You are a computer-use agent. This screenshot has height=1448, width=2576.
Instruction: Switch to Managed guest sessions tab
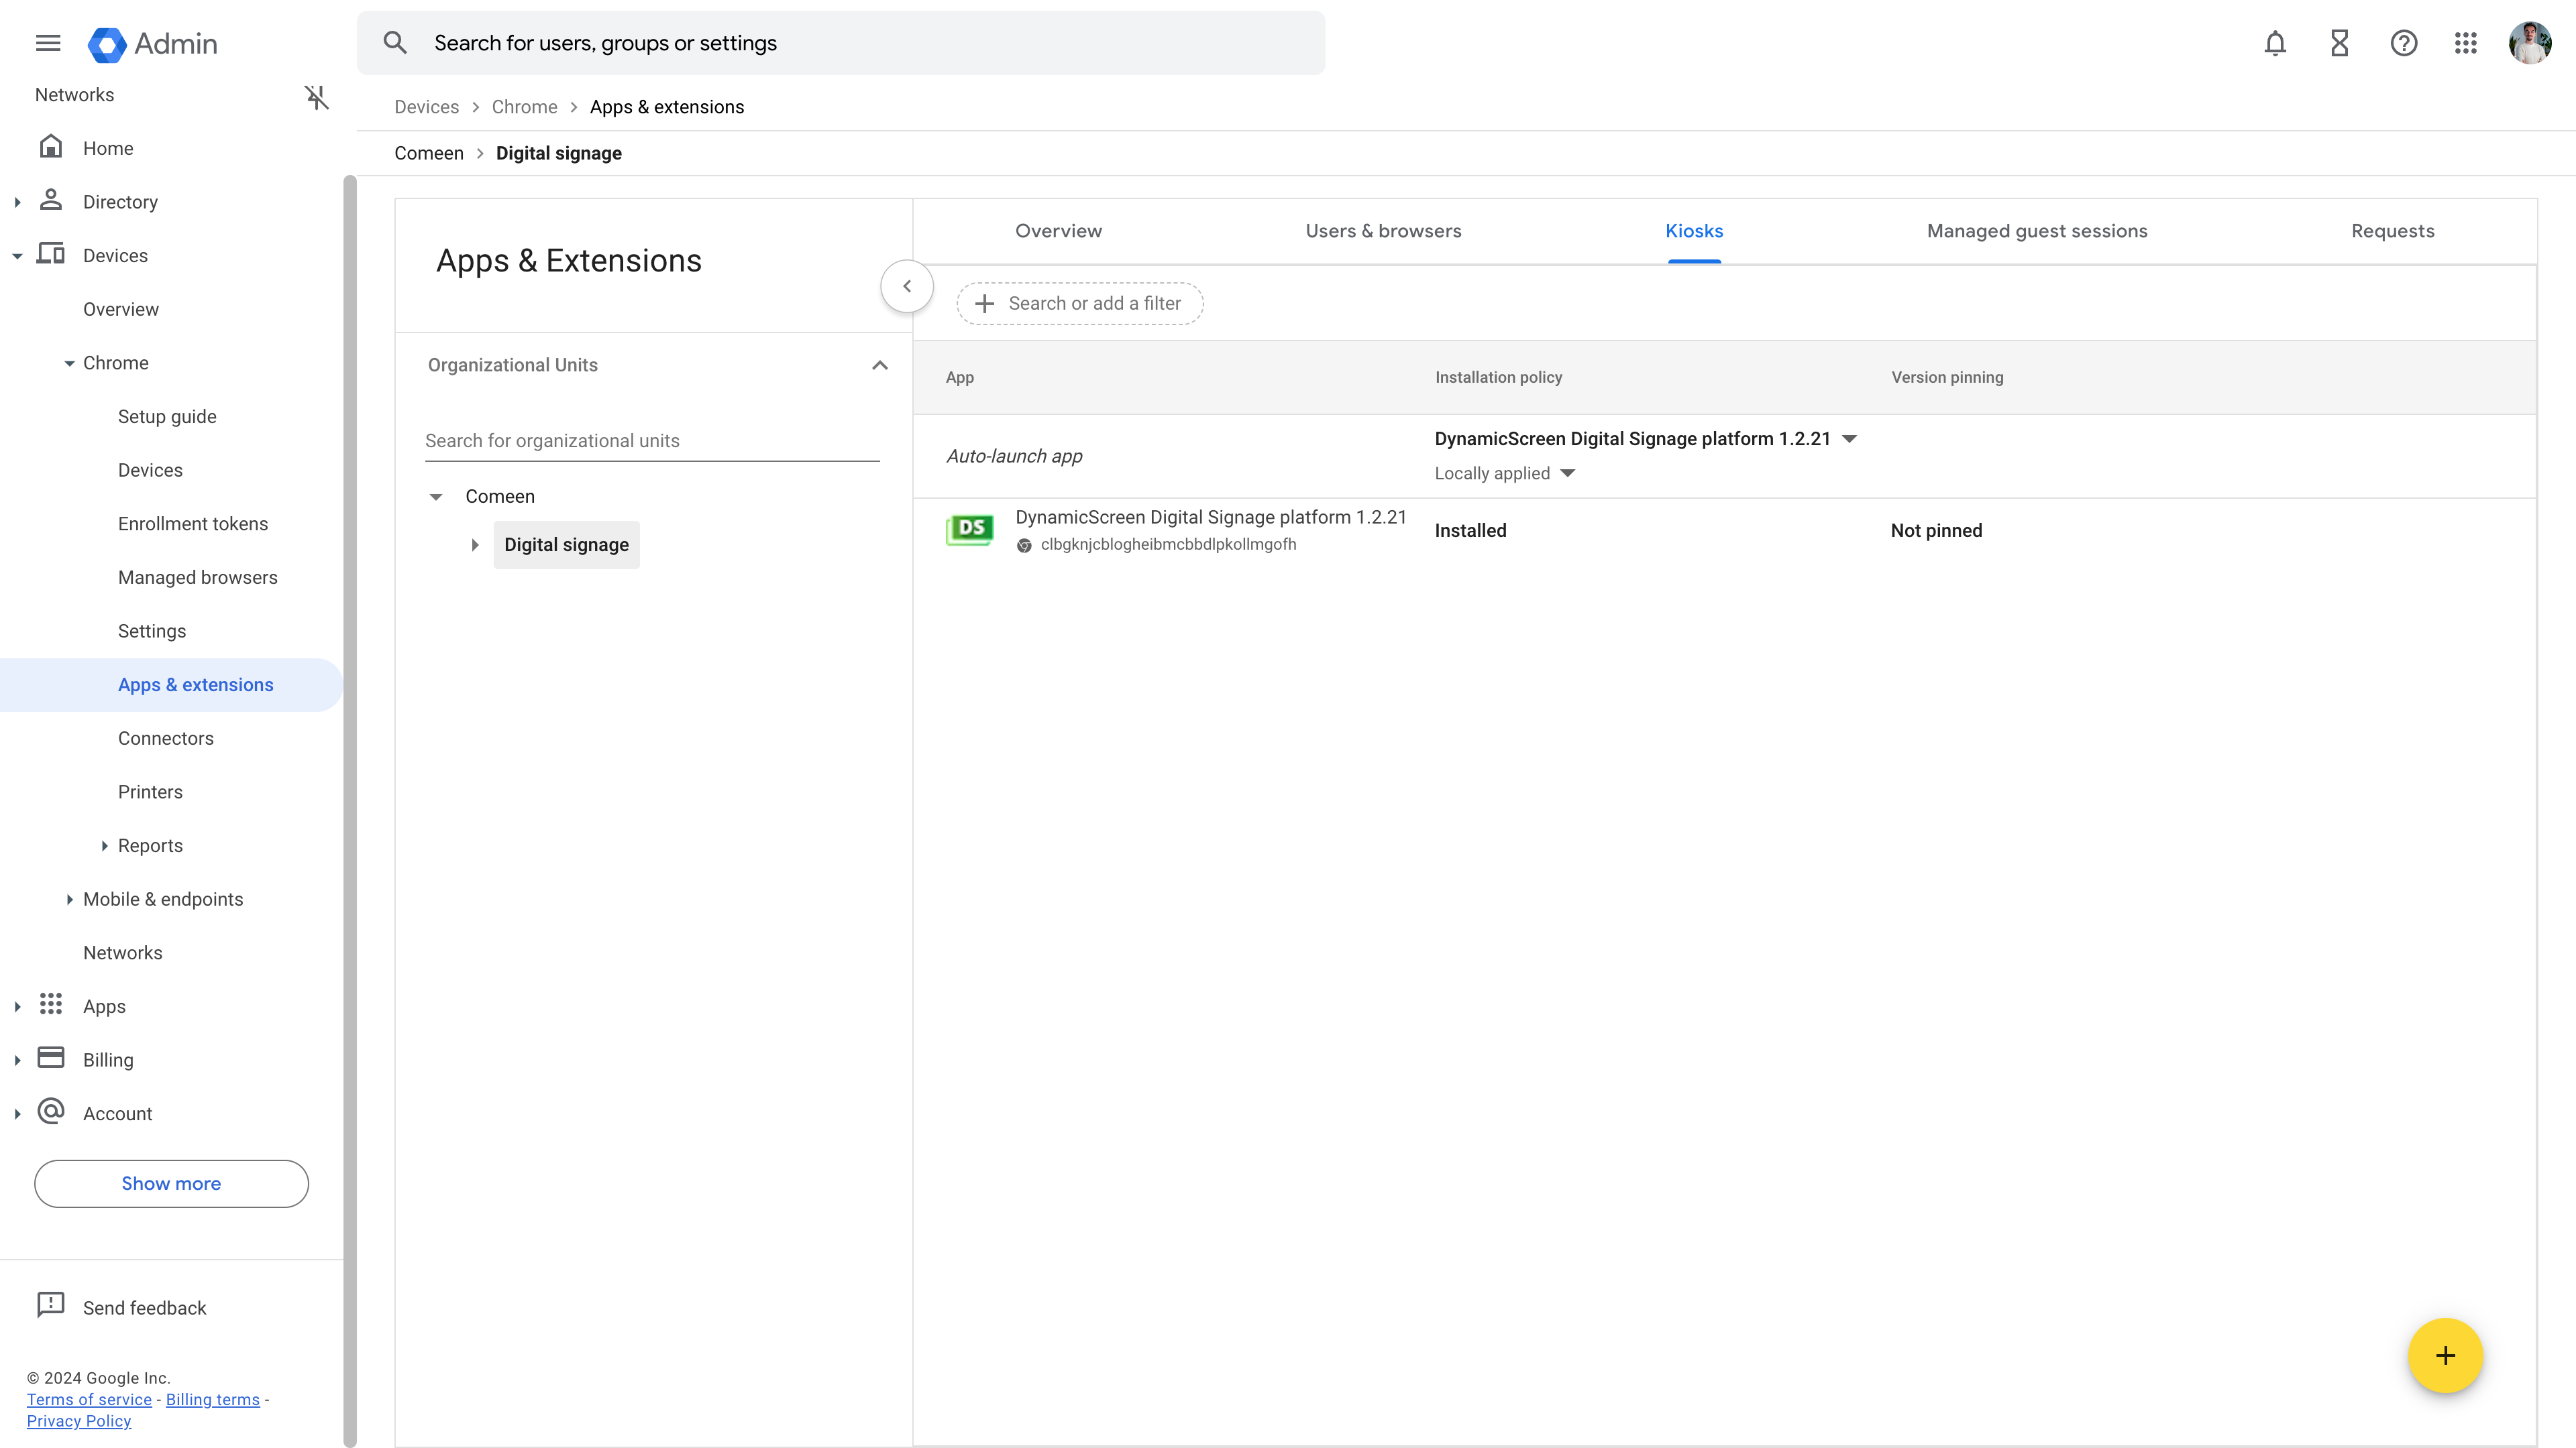[x=2037, y=231]
